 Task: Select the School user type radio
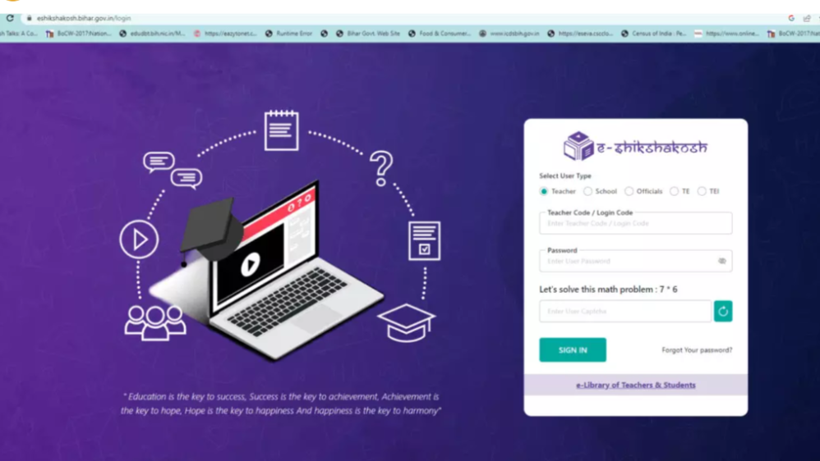[587, 191]
